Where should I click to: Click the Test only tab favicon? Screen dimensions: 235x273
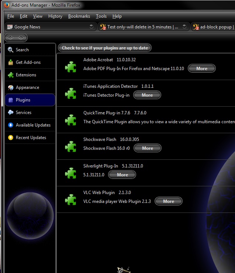point(103,27)
